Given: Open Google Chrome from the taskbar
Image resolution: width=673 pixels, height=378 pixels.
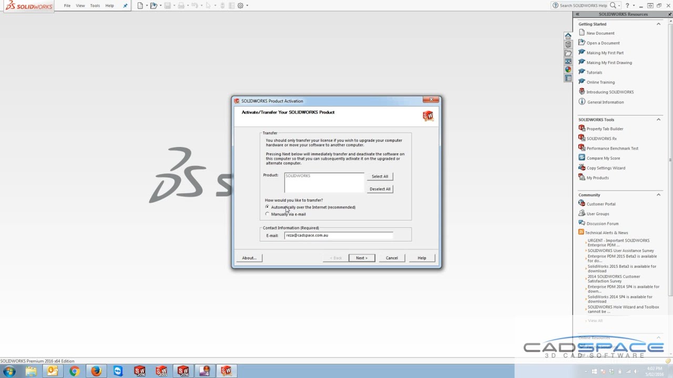Looking at the screenshot, I should click(74, 371).
